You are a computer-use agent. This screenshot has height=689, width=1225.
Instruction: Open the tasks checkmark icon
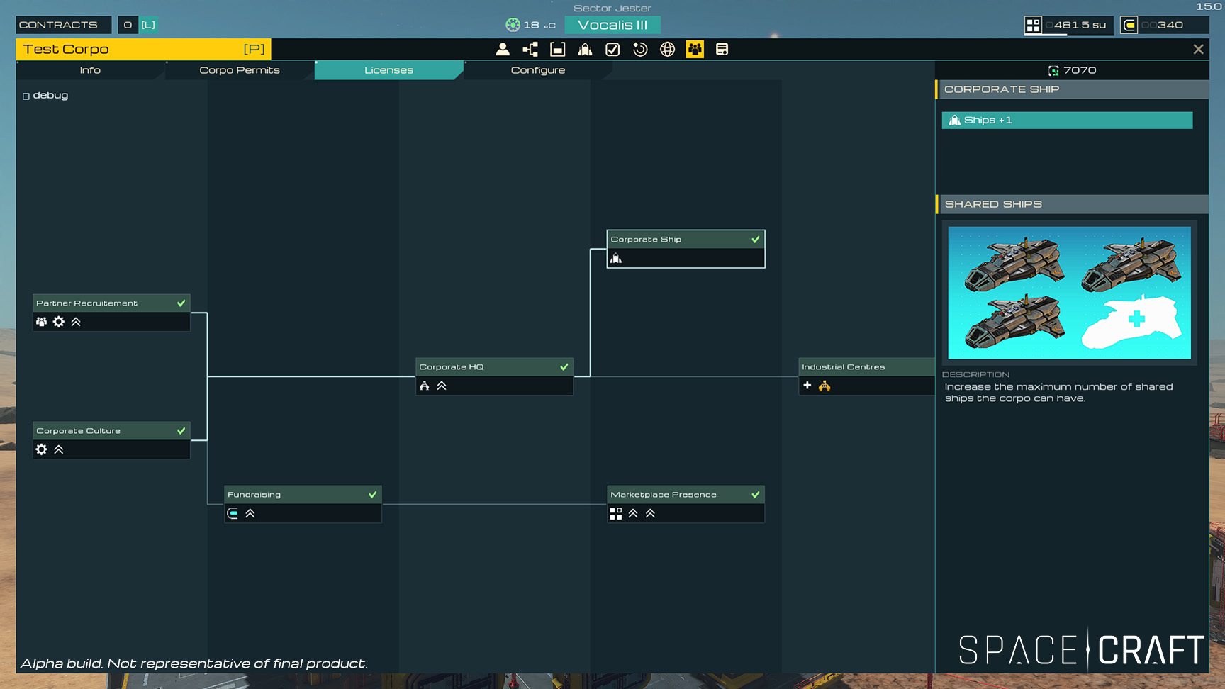[x=612, y=49]
